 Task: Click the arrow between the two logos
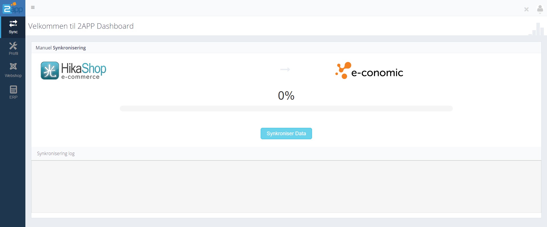tap(285, 69)
